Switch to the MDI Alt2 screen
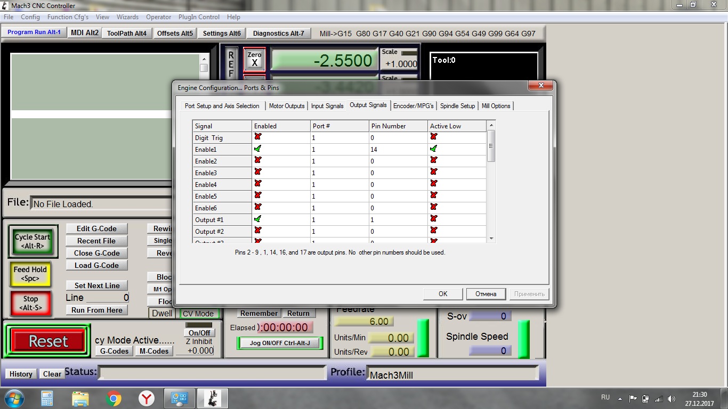Image resolution: width=728 pixels, height=409 pixels. [x=85, y=32]
